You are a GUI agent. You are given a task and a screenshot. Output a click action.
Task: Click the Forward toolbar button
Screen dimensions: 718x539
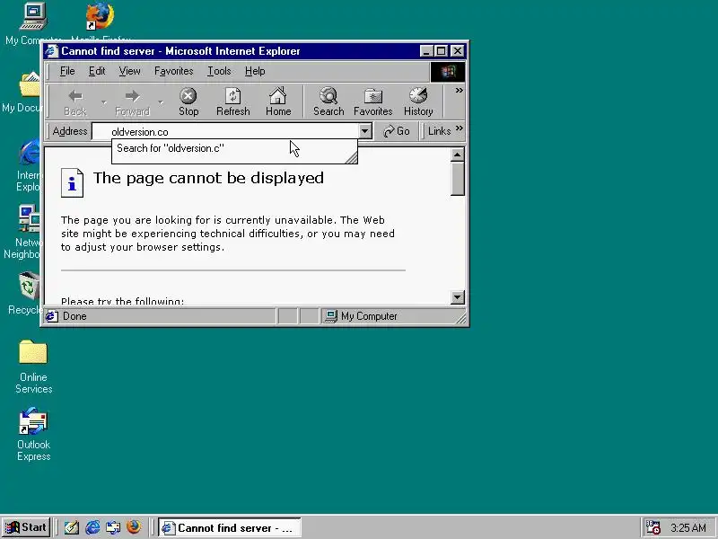coord(132,102)
